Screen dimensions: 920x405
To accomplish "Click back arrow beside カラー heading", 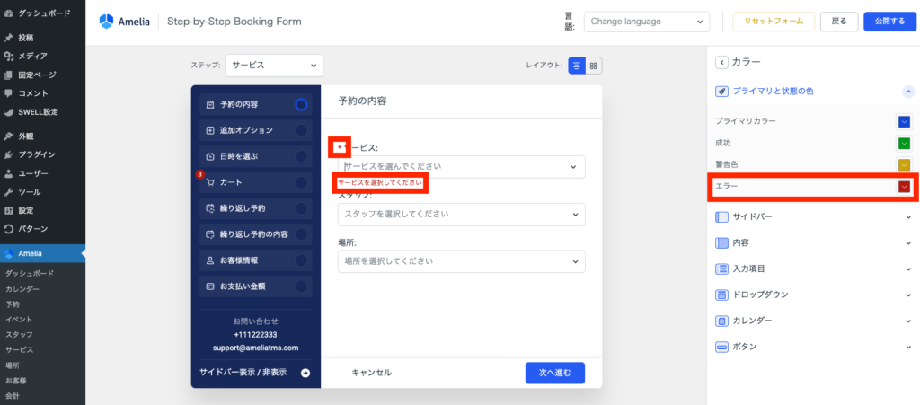I will (x=721, y=62).
